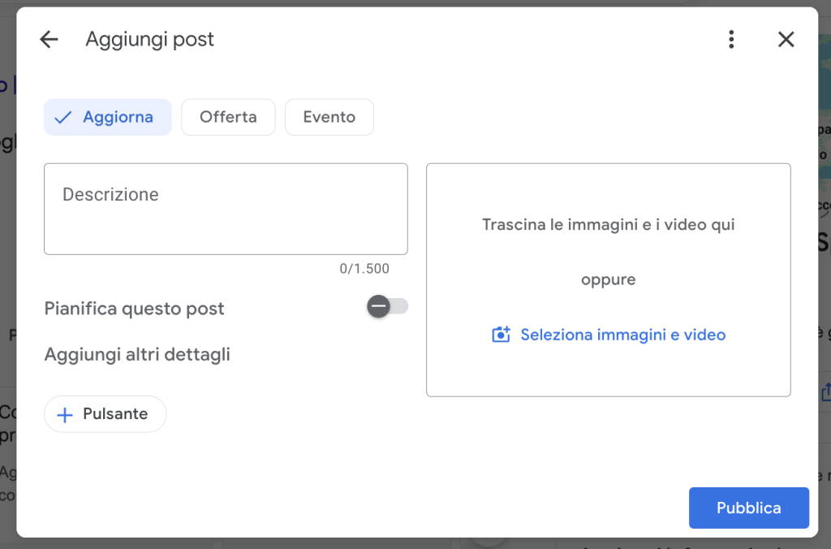Click the back arrow to exit post creation
Viewport: 831px width, 549px height.
[49, 39]
